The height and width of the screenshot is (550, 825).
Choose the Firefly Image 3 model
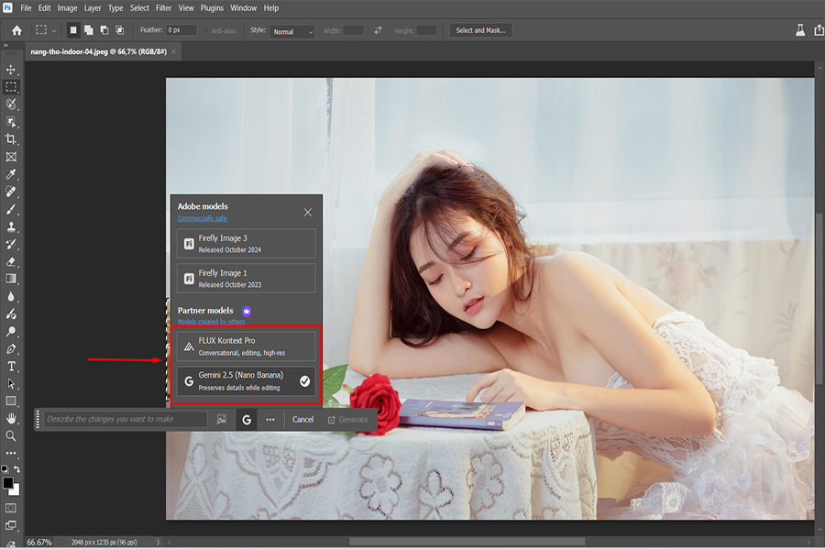(246, 243)
